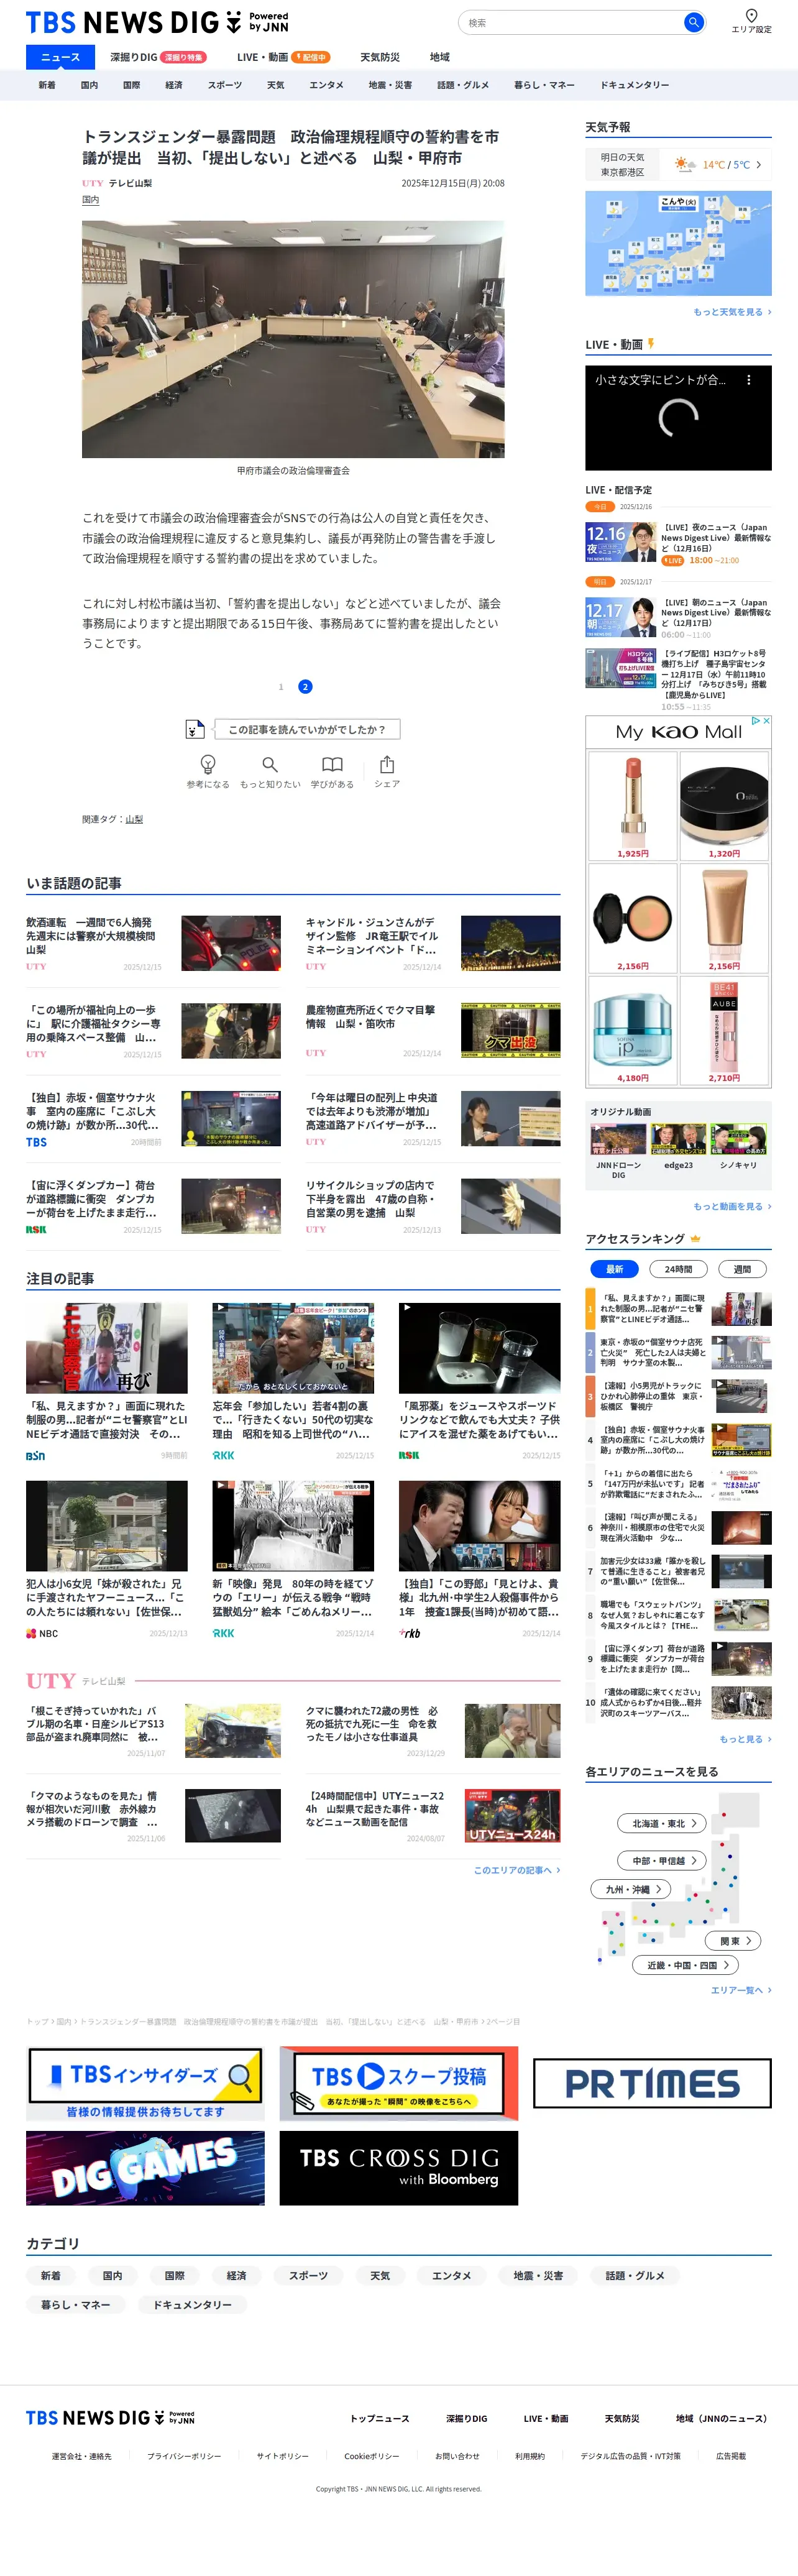Click the 参考になる lightbulb icon

pos(208,765)
